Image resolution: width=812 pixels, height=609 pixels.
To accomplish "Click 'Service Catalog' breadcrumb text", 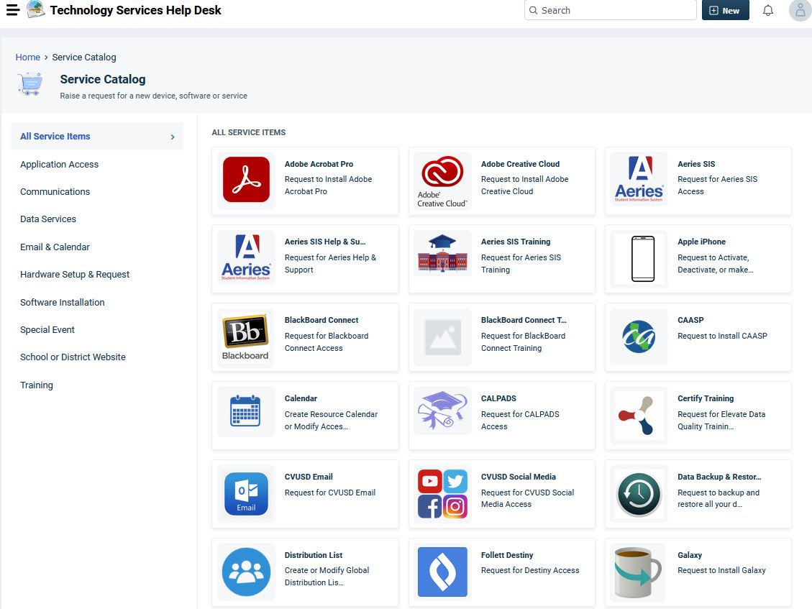I will click(84, 57).
